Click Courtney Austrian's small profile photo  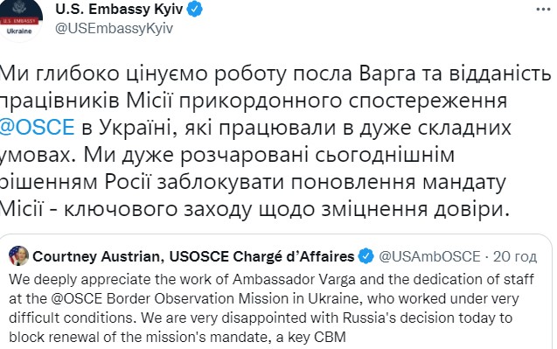click(x=19, y=255)
